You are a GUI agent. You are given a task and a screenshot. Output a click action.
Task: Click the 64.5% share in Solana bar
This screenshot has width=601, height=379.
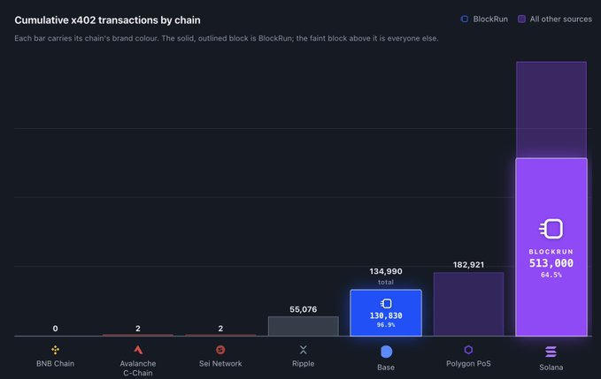pyautogui.click(x=551, y=275)
